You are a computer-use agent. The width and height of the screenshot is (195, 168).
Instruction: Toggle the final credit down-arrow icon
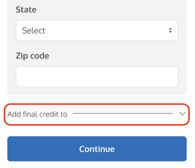[x=182, y=114]
